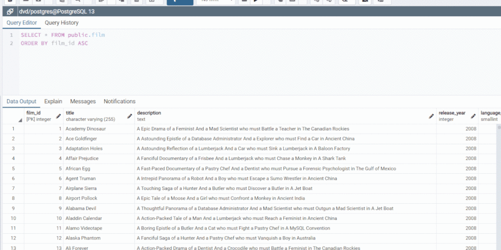Show the Messages tab
The width and height of the screenshot is (501, 250).
[83, 101]
